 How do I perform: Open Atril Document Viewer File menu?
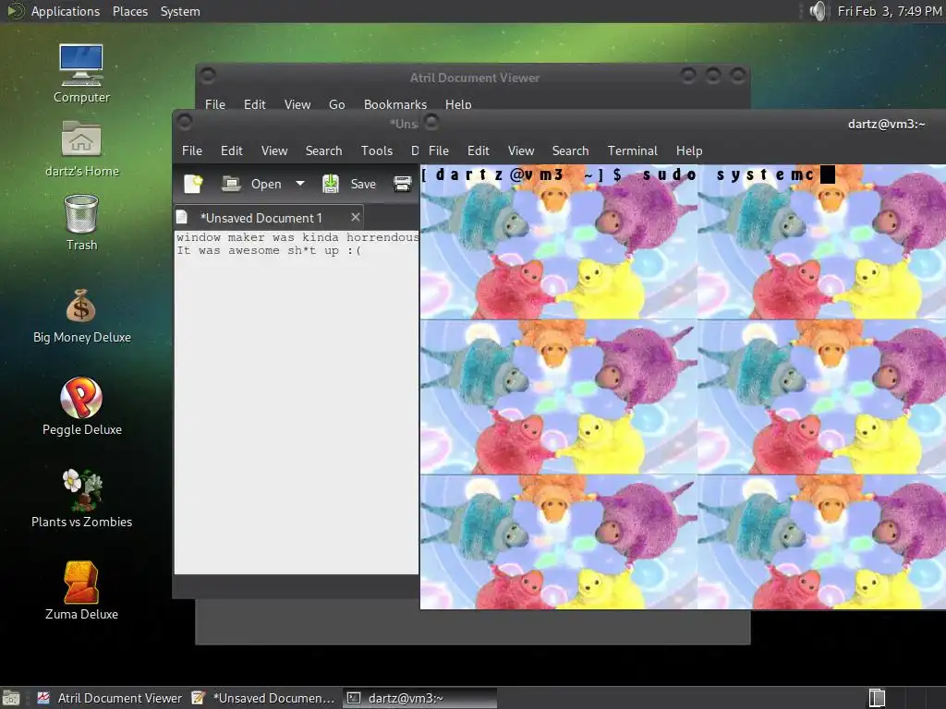(214, 104)
